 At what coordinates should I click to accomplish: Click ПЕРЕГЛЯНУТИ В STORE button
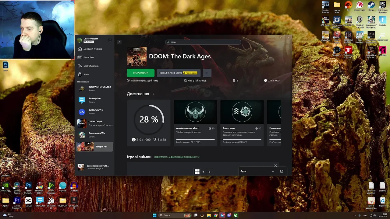point(179,73)
